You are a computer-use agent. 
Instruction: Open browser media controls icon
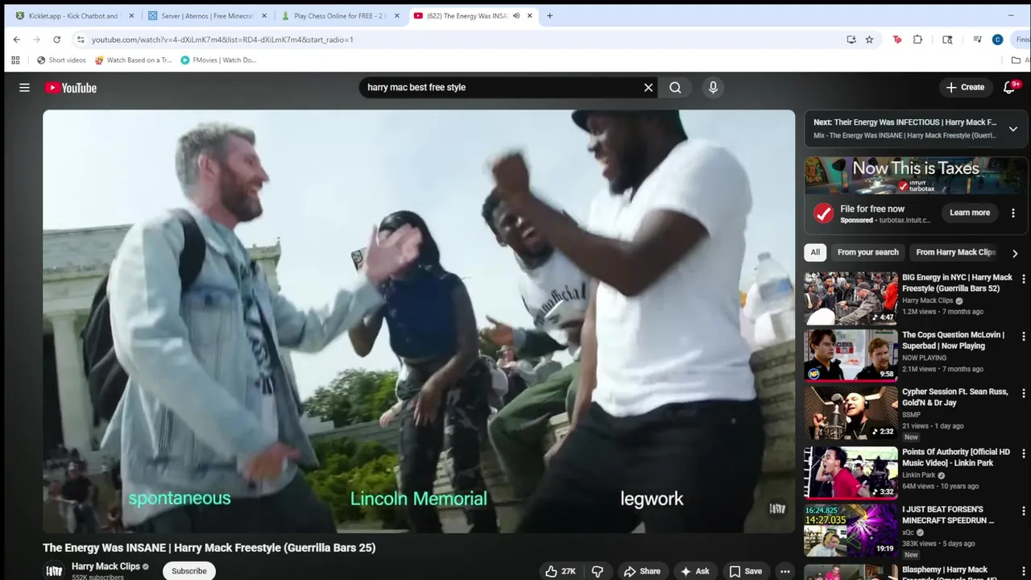click(x=977, y=39)
